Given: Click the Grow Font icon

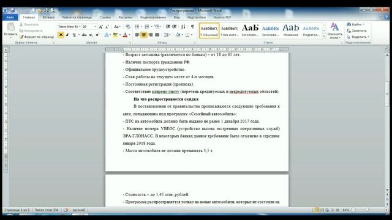Looking at the screenshot, I should tap(100, 27).
